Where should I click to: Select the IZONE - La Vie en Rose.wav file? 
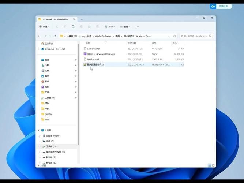[x=101, y=54]
